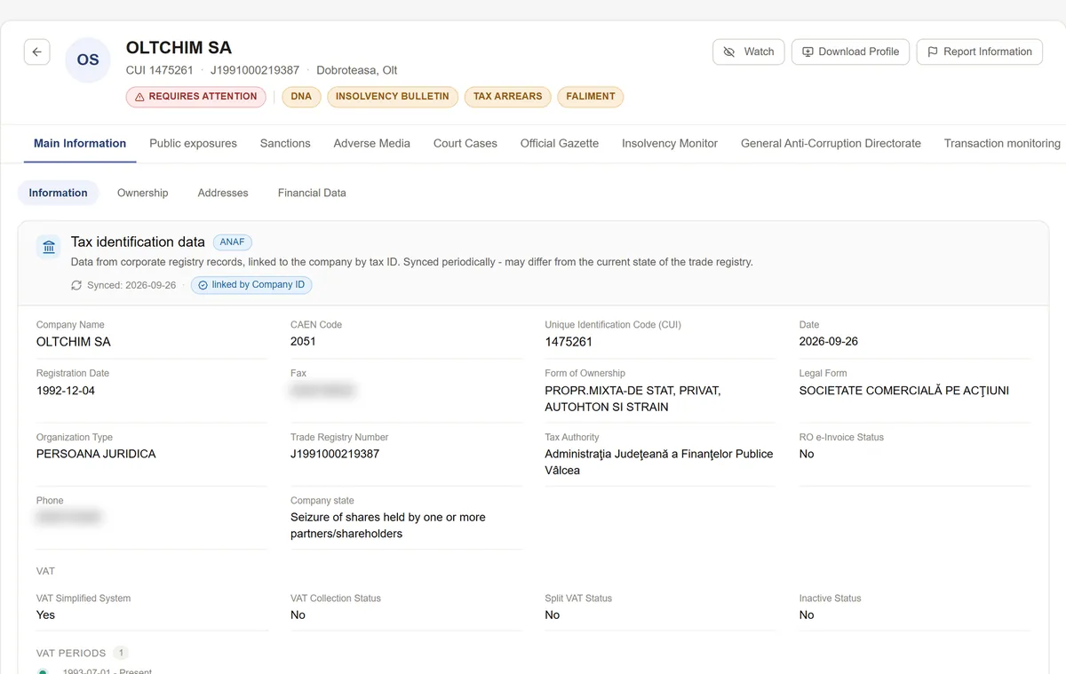The image size is (1066, 674).
Task: Watch this company profile
Action: click(748, 52)
